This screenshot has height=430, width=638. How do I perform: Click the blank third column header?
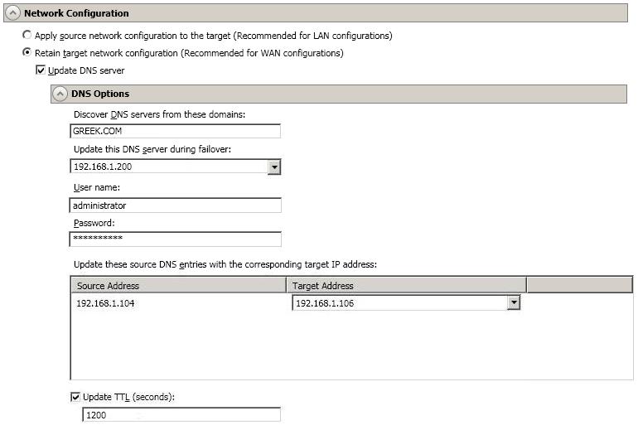point(579,286)
